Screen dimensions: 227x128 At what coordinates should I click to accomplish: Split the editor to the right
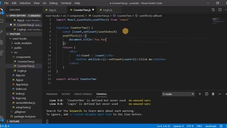(220, 10)
